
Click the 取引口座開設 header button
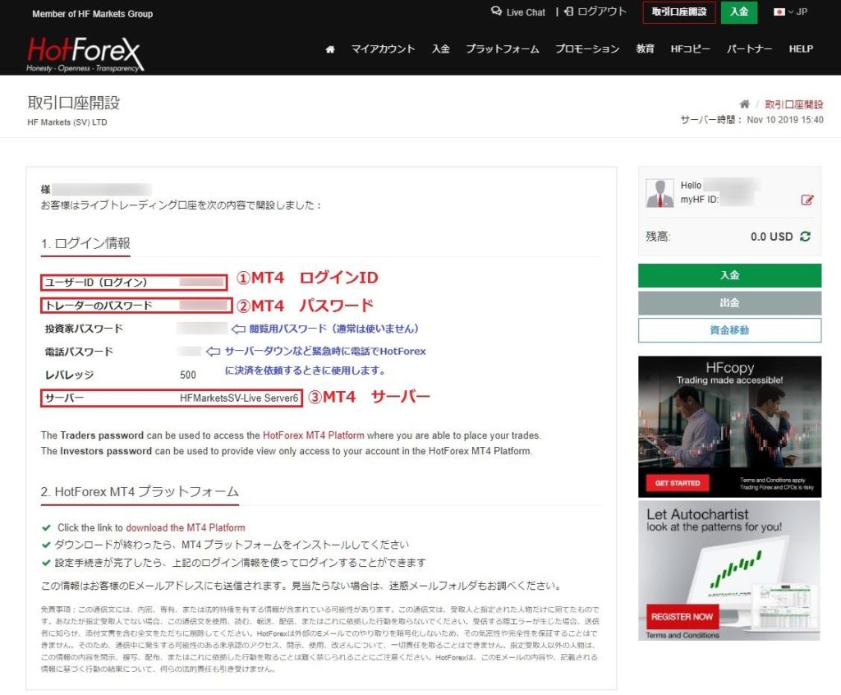click(679, 12)
